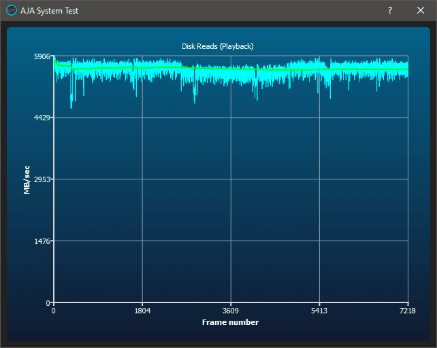Click the 'MB/sec' axis title
Image resolution: width=437 pixels, height=348 pixels.
(27, 180)
